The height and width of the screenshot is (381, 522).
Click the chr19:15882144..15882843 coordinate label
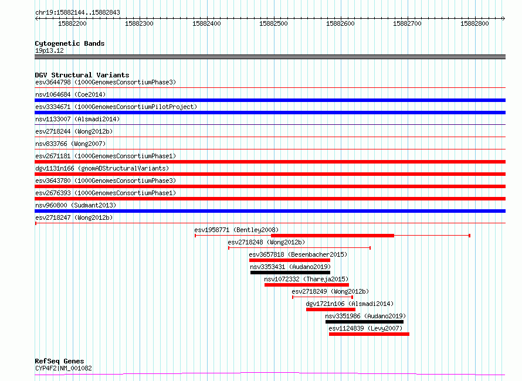coord(77,13)
